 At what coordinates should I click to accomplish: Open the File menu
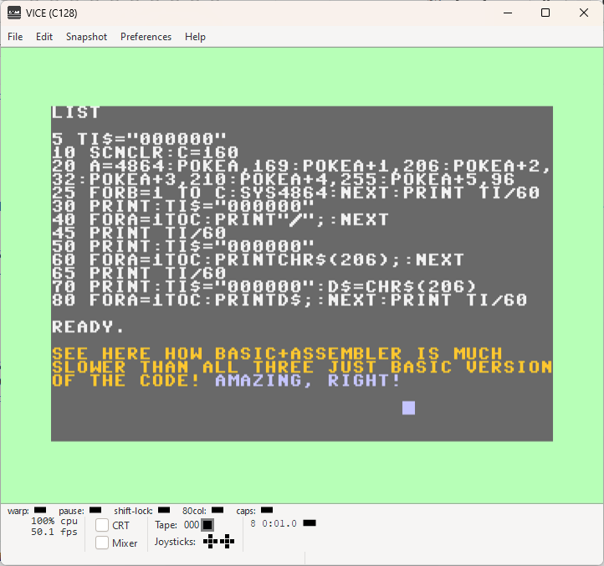[x=15, y=37]
